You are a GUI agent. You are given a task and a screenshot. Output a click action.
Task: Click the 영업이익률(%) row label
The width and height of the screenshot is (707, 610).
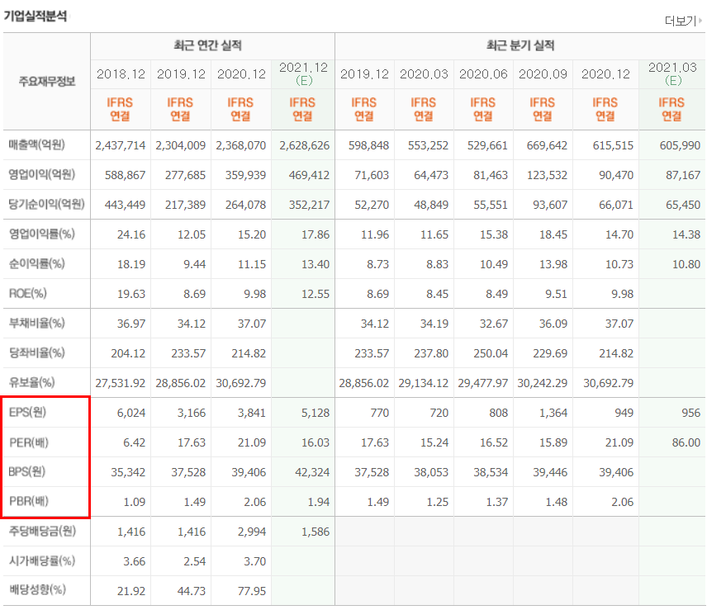click(42, 234)
